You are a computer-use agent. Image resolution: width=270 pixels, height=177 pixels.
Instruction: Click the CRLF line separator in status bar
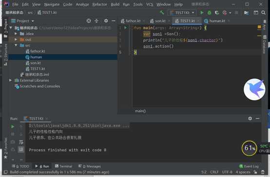[x=214, y=172]
